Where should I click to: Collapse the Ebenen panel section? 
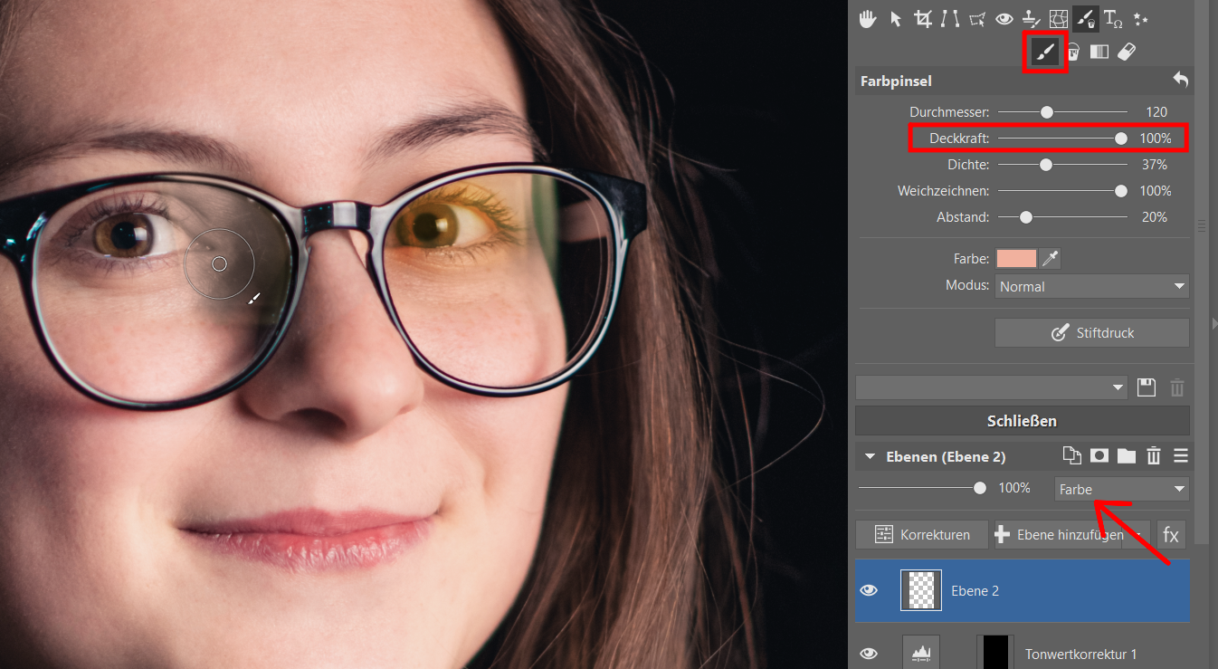point(871,456)
